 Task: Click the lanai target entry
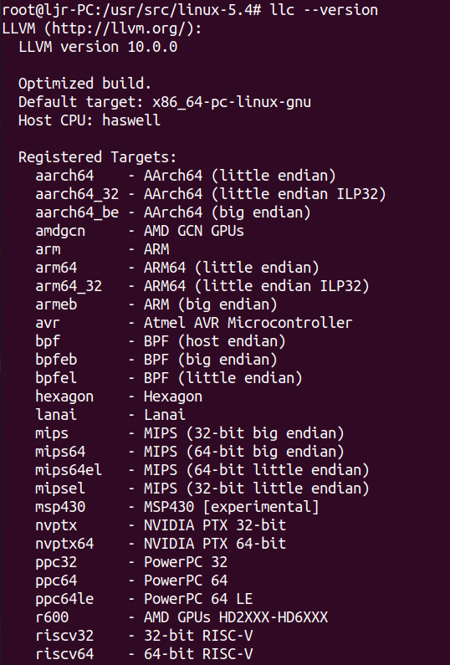(110, 415)
